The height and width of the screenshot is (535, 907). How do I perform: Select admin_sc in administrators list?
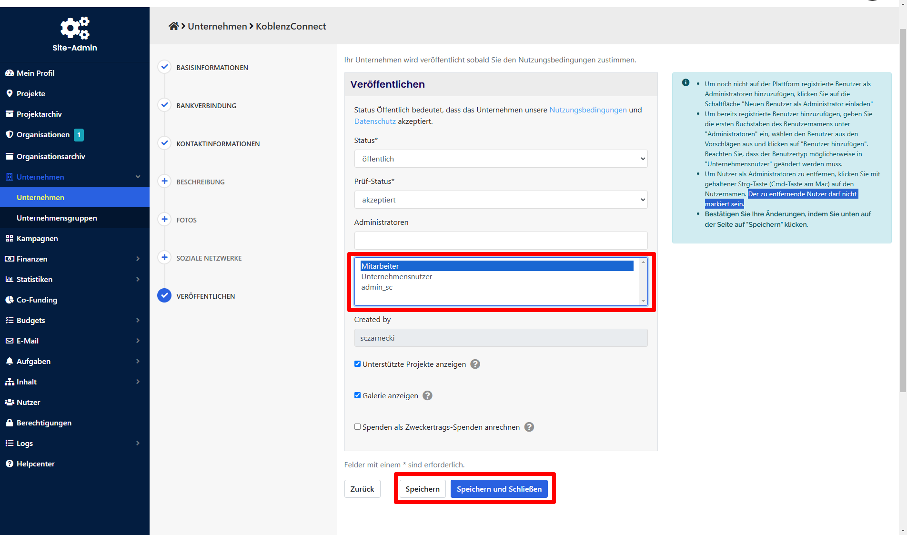(x=377, y=287)
